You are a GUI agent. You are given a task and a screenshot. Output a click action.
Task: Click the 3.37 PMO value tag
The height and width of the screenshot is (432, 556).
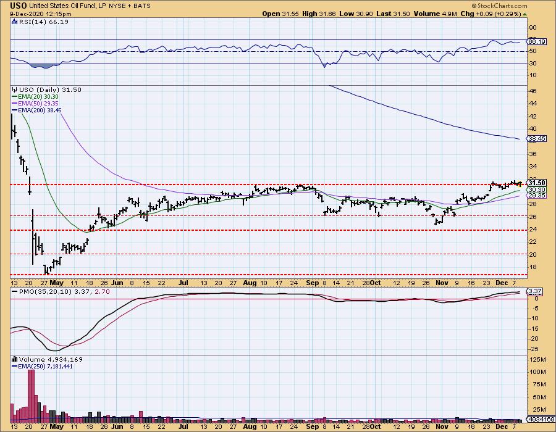click(x=535, y=291)
